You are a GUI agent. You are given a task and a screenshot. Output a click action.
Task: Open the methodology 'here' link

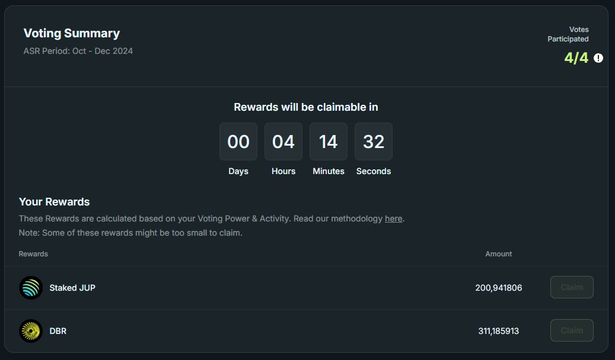click(x=393, y=218)
